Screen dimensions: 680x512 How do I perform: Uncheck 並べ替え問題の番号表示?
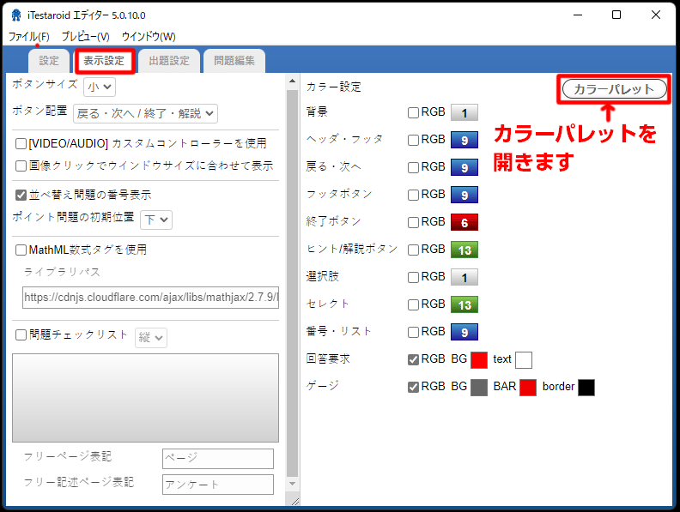[x=21, y=195]
